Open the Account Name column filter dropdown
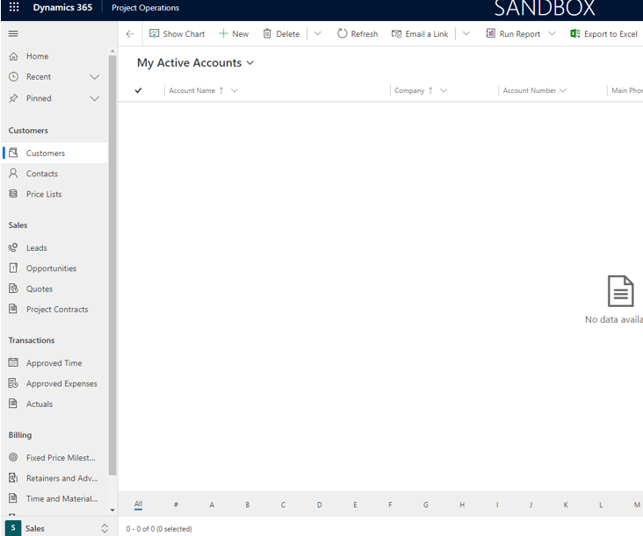The image size is (643, 536). (235, 90)
